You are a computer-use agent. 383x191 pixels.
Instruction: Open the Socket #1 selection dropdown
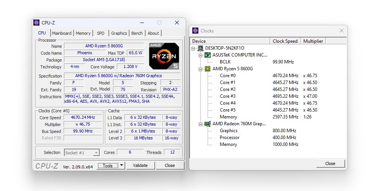pos(97,153)
